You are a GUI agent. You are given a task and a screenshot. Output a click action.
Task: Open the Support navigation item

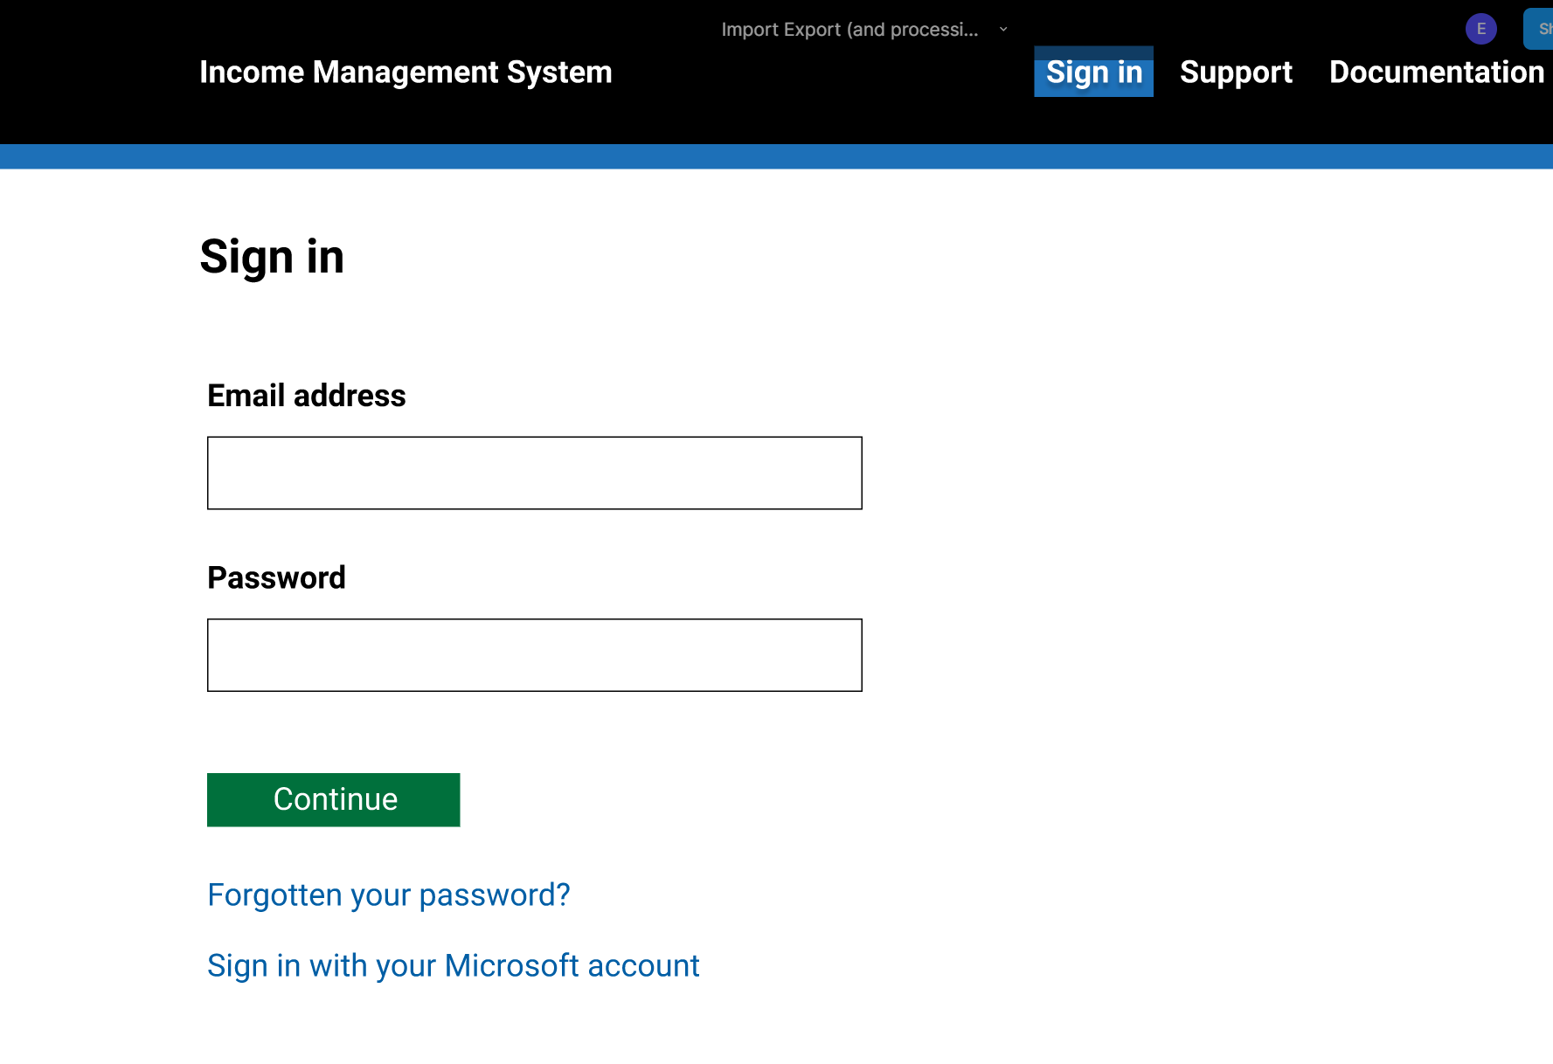pyautogui.click(x=1235, y=72)
